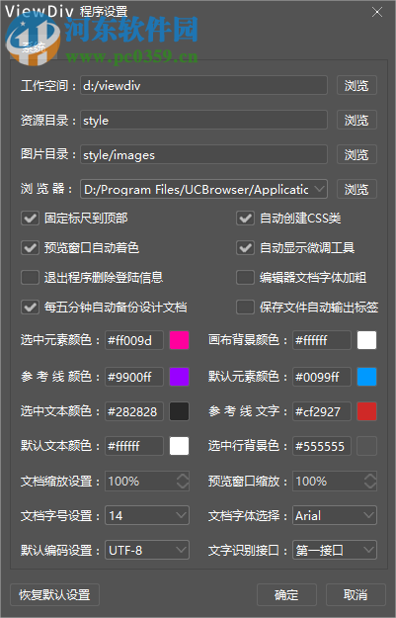This screenshot has height=618, width=396.
Task: Open the pink 选中元素颜色 swatch
Action: [x=179, y=340]
